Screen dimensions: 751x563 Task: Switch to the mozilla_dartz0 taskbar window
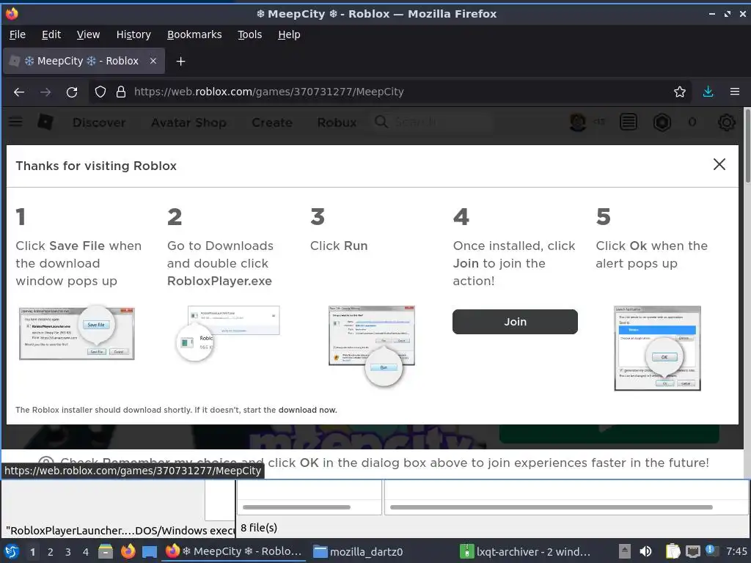358,551
